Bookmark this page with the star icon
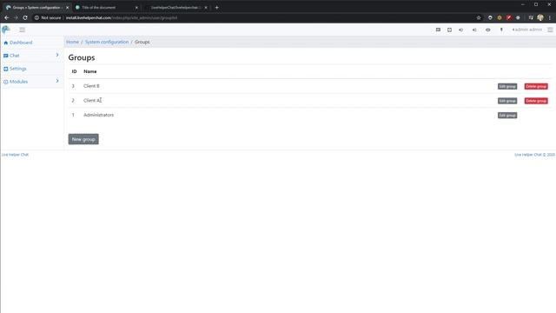The image size is (556, 313). click(479, 17)
